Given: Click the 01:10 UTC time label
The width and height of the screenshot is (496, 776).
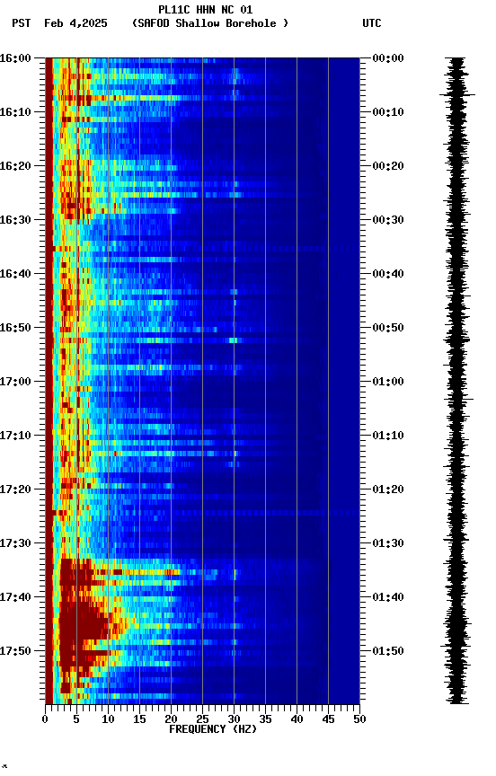Looking at the screenshot, I should [x=388, y=436].
